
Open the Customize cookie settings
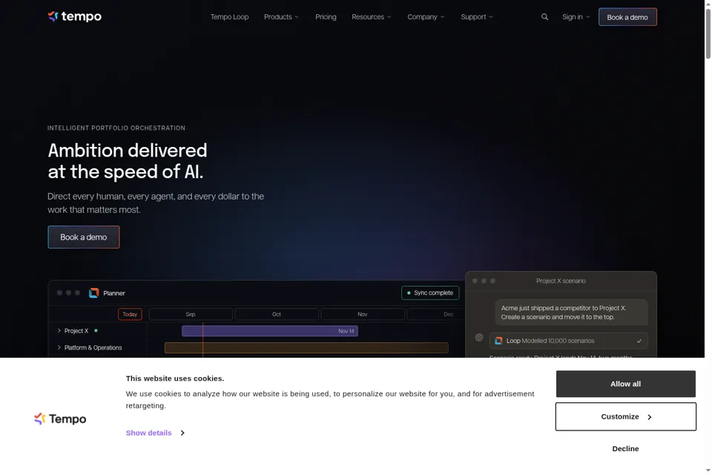[625, 416]
